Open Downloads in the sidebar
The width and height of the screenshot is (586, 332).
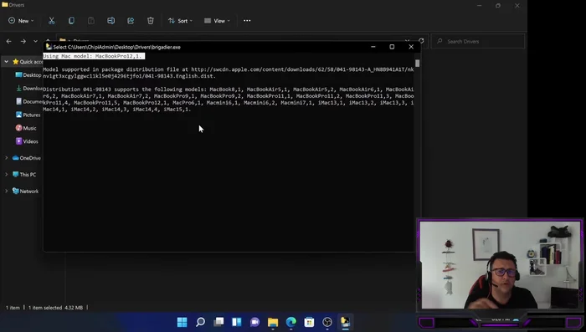click(x=29, y=89)
